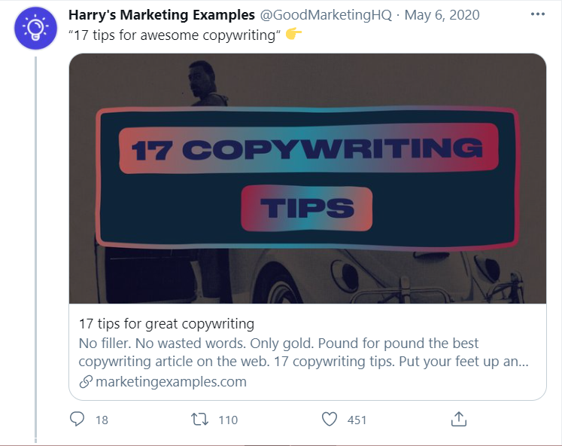Open the '17 tips for great copywriting' title
562x446 pixels.
point(167,324)
